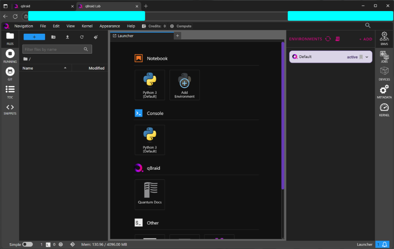Click the Add Environment card
The image size is (394, 249).
point(185,85)
